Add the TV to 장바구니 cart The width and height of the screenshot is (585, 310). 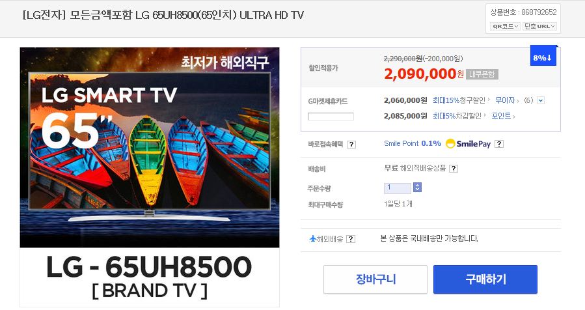pos(375,279)
